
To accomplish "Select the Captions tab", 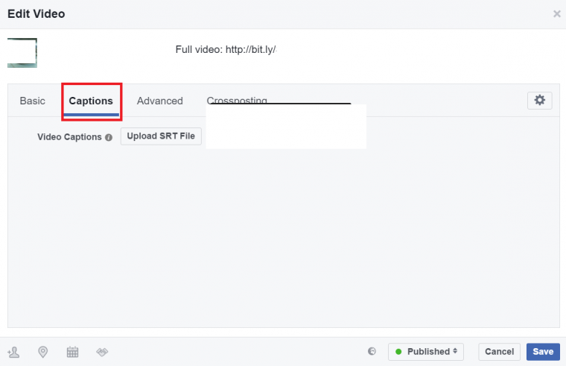I will pos(91,101).
